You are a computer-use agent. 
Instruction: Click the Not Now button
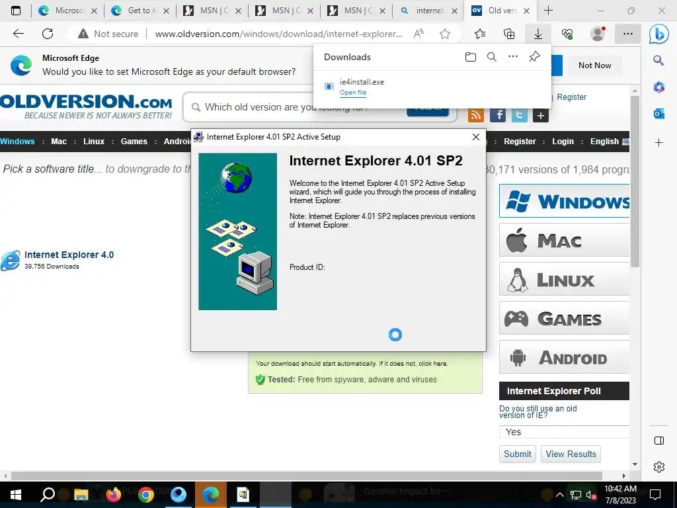point(594,65)
